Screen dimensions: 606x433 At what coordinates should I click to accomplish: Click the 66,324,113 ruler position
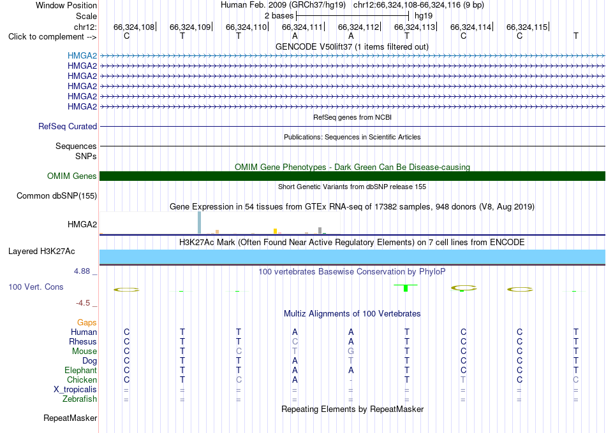pyautogui.click(x=415, y=27)
